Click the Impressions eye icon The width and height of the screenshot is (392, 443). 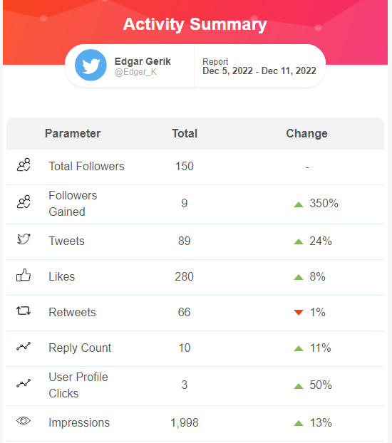[24, 421]
